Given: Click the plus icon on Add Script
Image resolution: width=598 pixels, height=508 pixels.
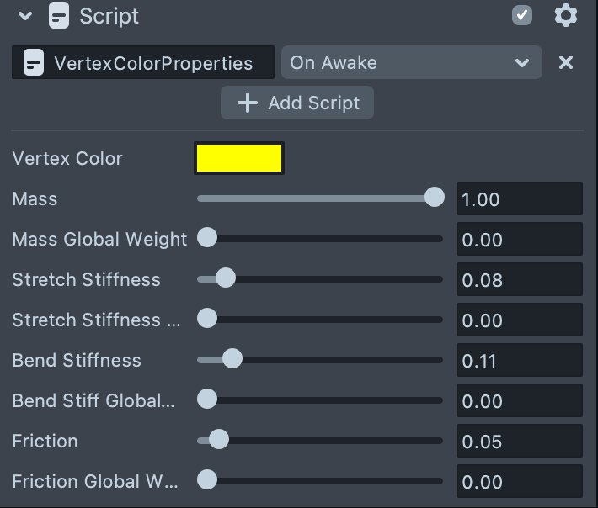Looking at the screenshot, I should pyautogui.click(x=247, y=103).
